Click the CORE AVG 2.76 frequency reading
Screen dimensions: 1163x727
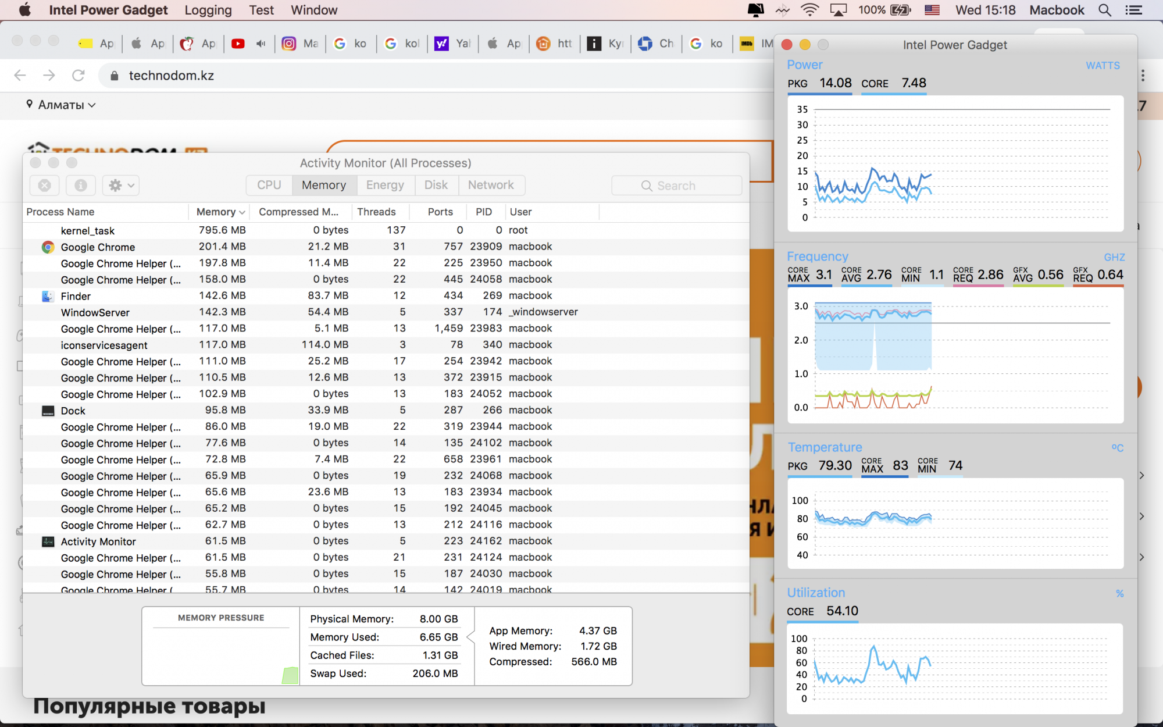866,275
